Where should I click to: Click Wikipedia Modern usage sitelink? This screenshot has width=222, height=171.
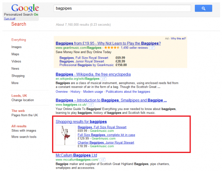[93, 92]
